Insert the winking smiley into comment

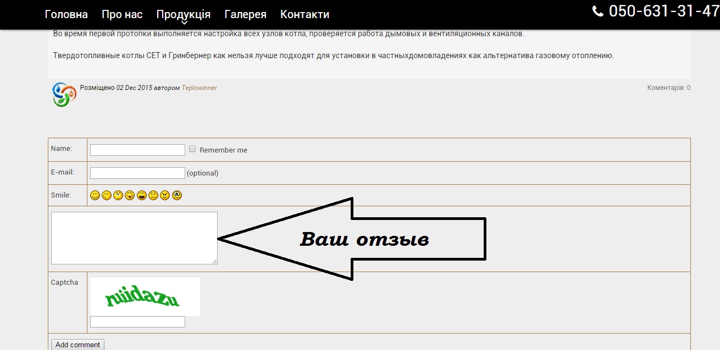pos(106,195)
